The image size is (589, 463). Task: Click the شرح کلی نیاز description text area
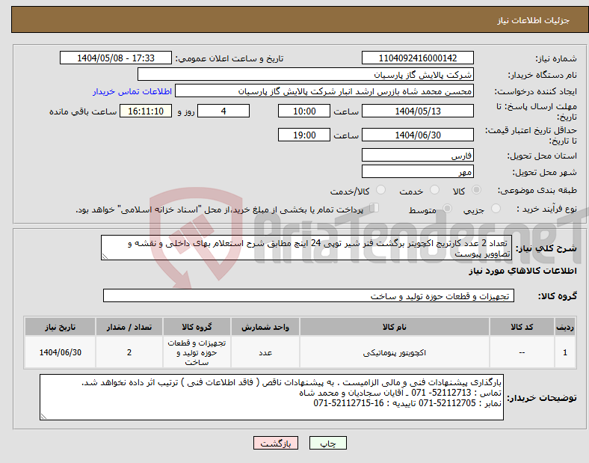click(306, 248)
